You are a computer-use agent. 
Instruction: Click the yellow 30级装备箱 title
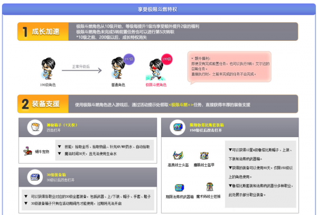pyautogui.click(x=57, y=175)
